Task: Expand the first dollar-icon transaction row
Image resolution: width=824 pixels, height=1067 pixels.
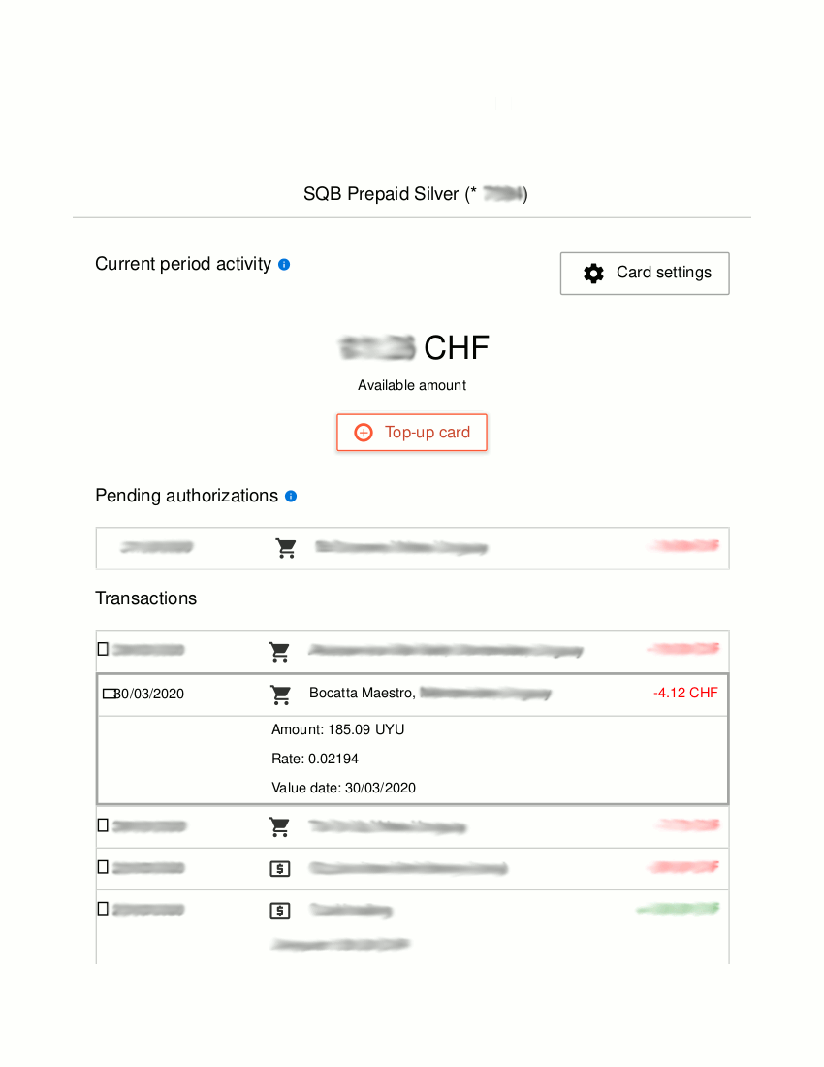Action: pyautogui.click(x=104, y=867)
